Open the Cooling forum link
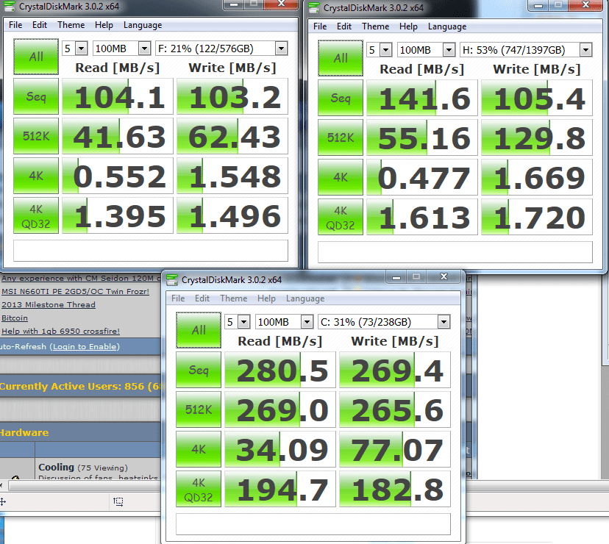Image resolution: width=609 pixels, height=544 pixels. pos(57,467)
